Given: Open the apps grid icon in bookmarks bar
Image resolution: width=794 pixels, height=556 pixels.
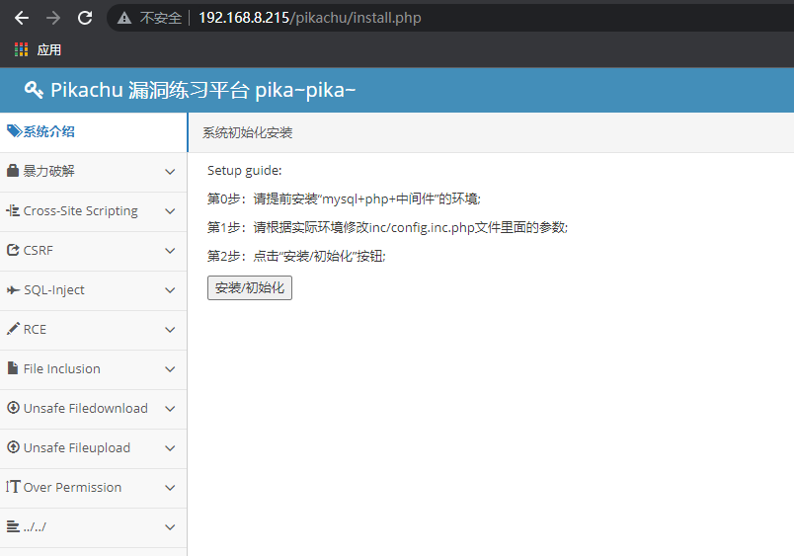Looking at the screenshot, I should click(x=22, y=49).
